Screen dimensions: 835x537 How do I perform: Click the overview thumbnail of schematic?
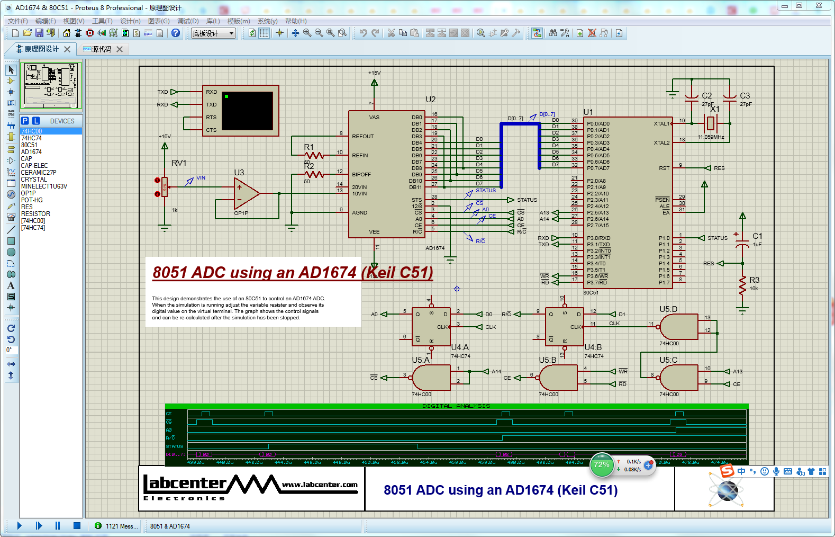click(x=51, y=85)
